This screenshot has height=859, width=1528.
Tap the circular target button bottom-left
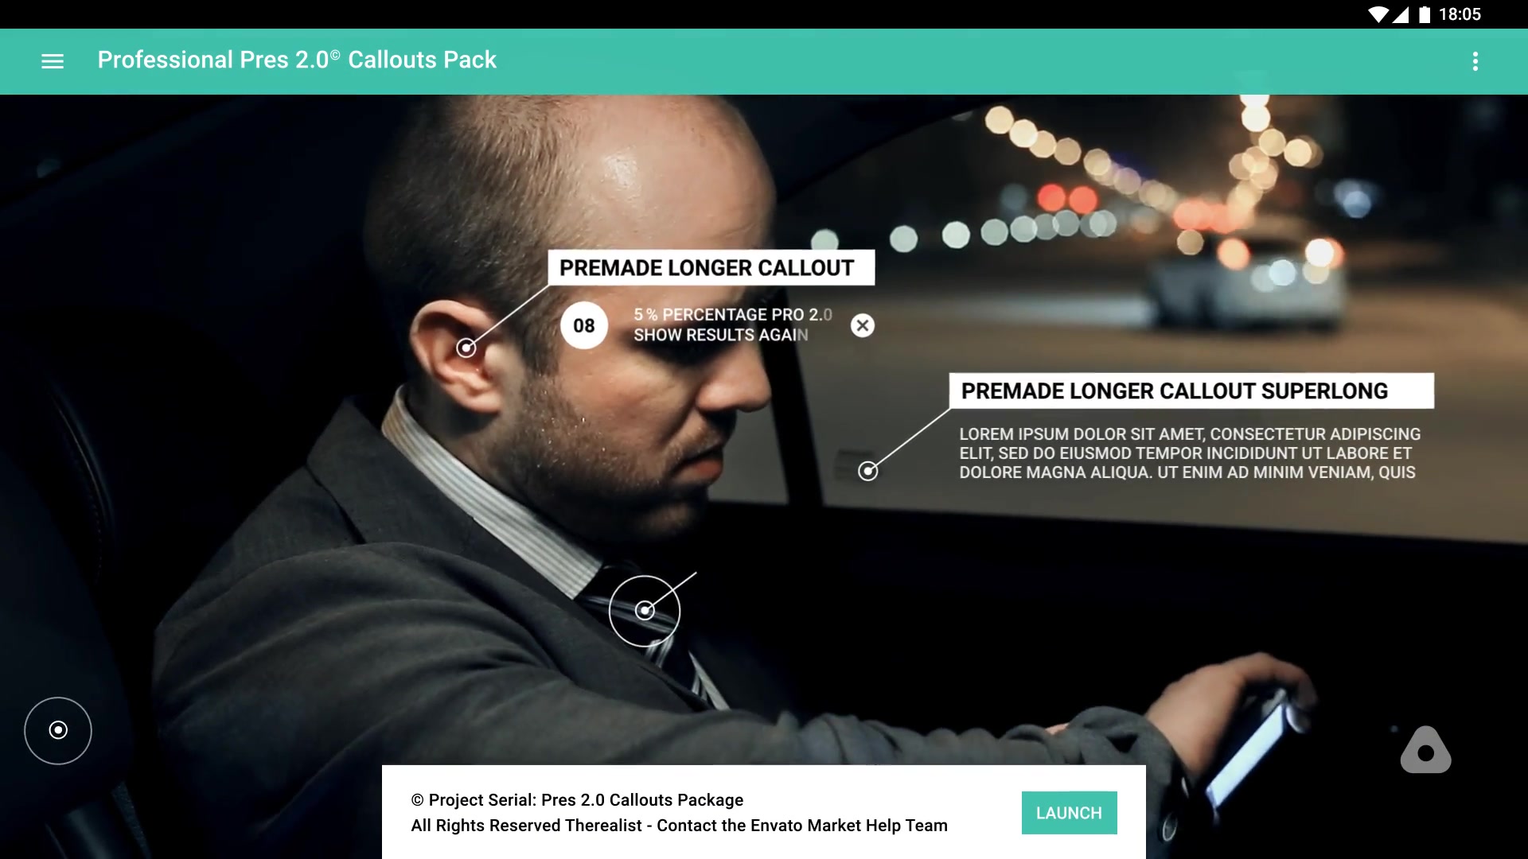click(58, 730)
